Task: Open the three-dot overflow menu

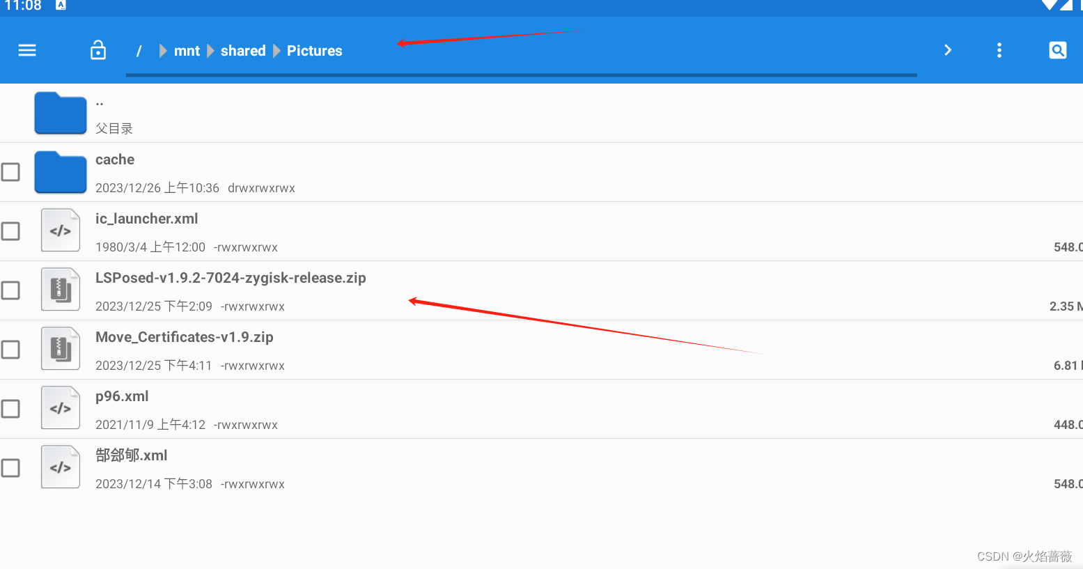Action: tap(999, 50)
